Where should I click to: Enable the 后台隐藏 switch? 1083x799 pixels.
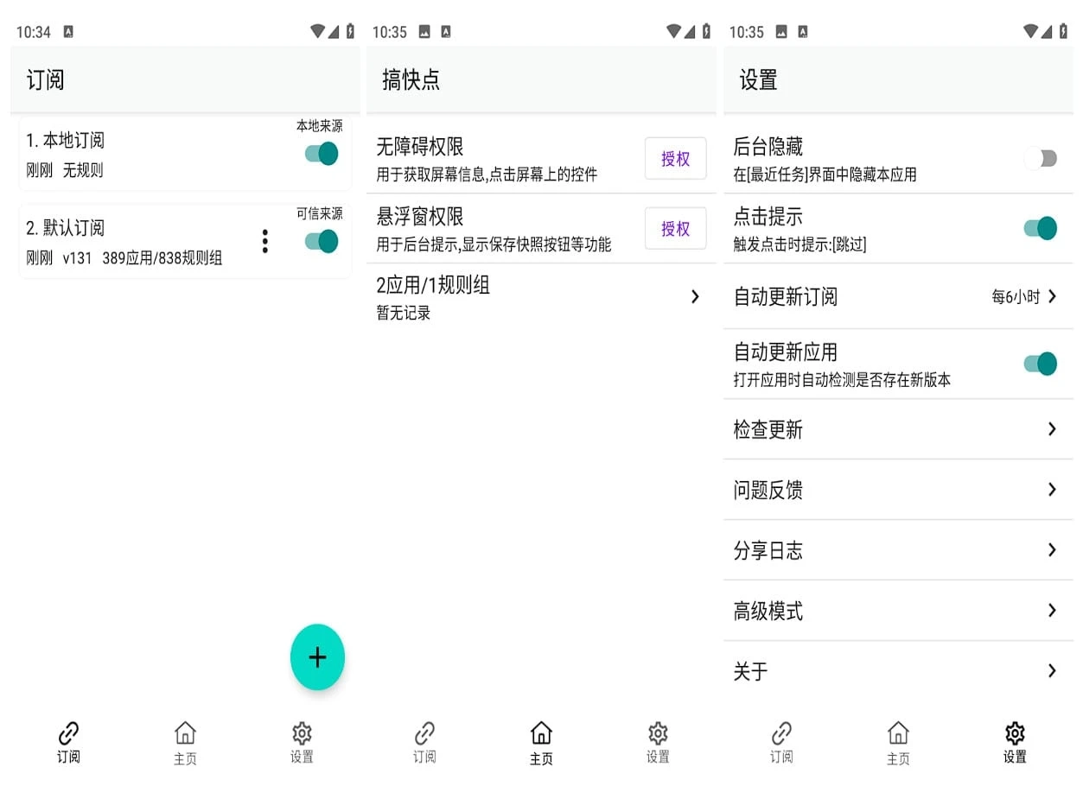pos(1040,158)
